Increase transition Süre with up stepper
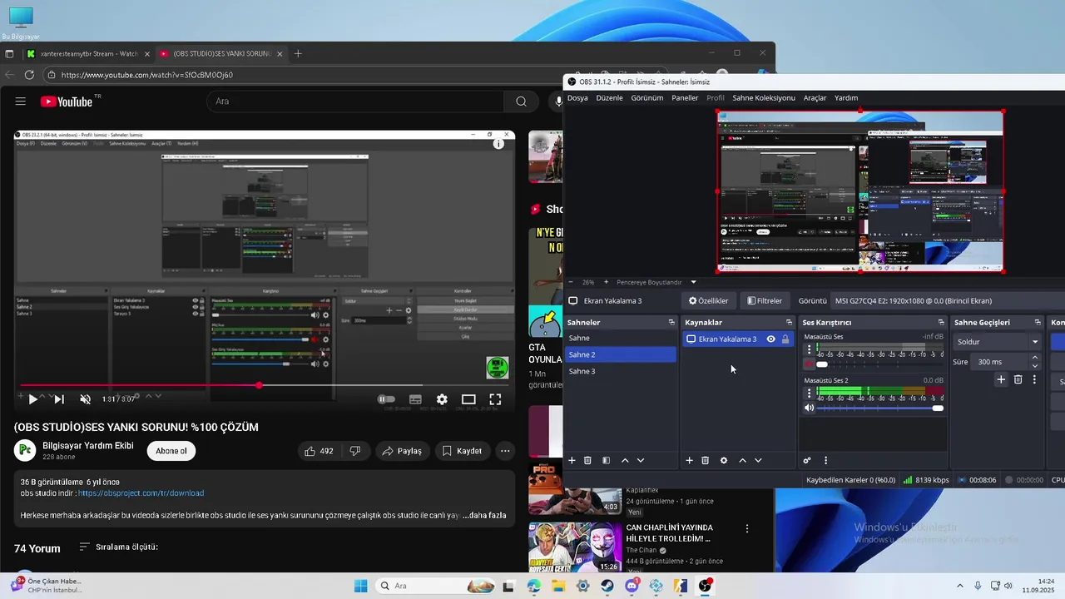This screenshot has width=1065, height=599. [x=1035, y=358]
